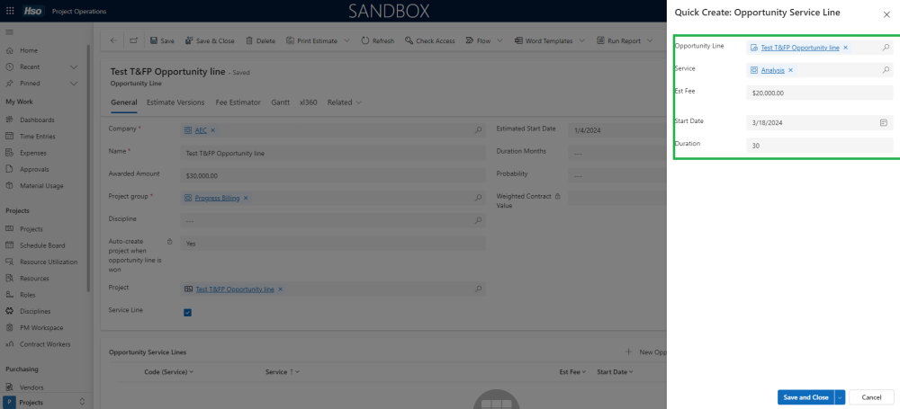Search the Company lookup field

pos(478,130)
